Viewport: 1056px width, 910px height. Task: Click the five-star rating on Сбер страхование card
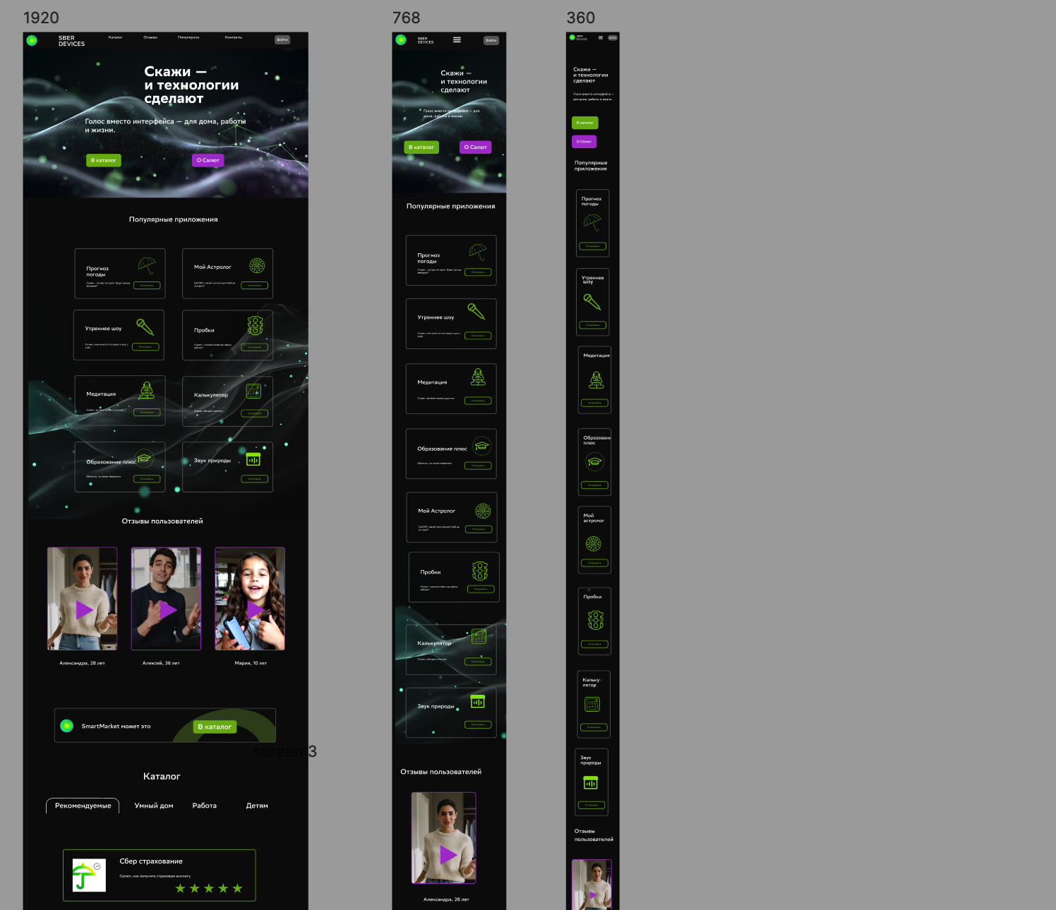[209, 888]
